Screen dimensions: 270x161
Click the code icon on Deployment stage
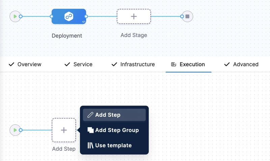point(83,22)
